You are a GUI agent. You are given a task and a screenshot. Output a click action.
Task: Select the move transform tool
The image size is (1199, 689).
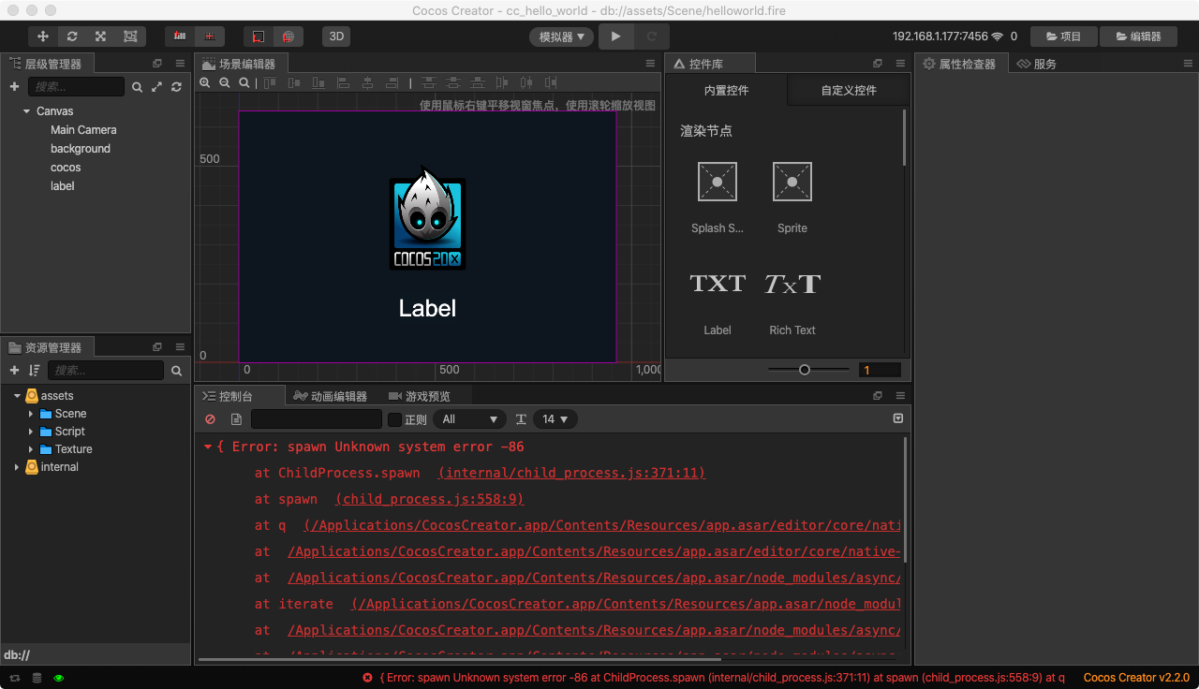[43, 37]
